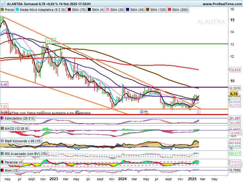Image resolution: width=243 pixels, height=182 pixels.
Task: Click the black swatch of SMA (4)
Action: (x=89, y=10)
